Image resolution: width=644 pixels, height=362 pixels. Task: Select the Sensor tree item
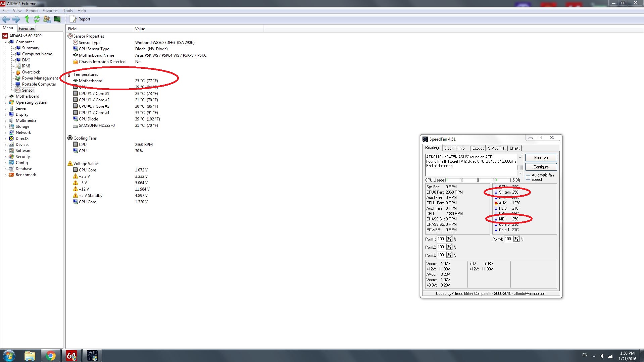tap(28, 90)
